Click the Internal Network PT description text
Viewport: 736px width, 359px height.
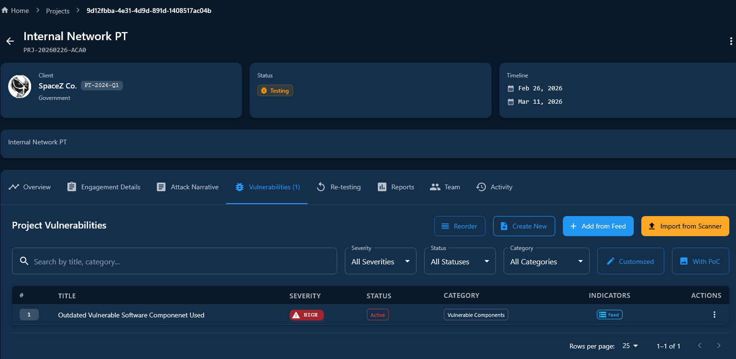pos(37,142)
